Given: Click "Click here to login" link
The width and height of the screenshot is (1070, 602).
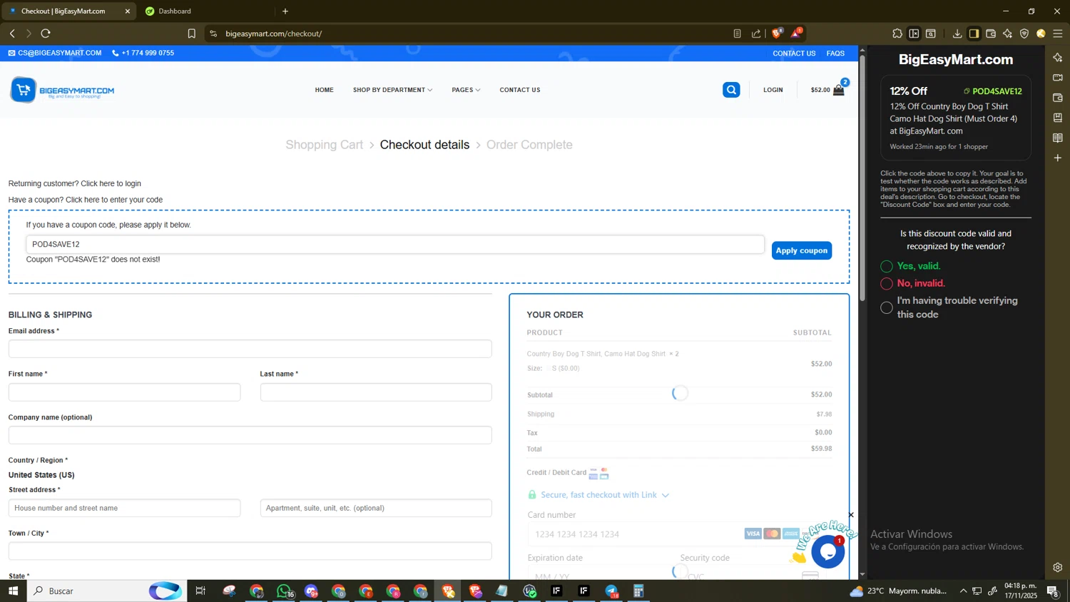Looking at the screenshot, I should [x=111, y=183].
